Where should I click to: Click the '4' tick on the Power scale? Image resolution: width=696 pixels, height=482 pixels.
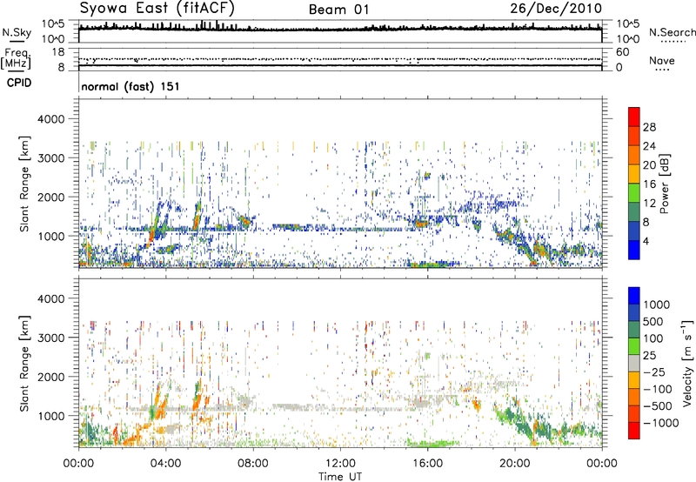[646, 241]
